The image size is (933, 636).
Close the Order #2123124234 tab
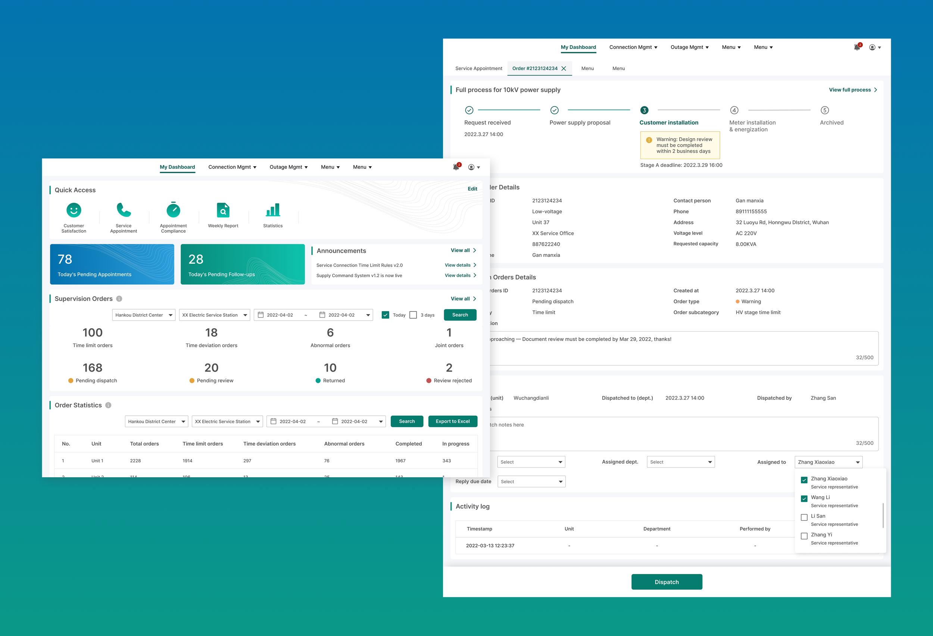point(564,69)
